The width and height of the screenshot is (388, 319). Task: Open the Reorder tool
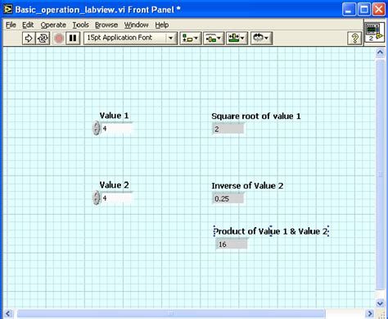(x=261, y=38)
